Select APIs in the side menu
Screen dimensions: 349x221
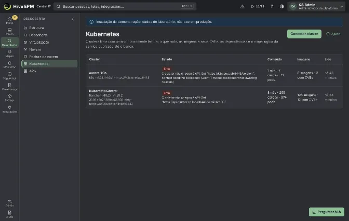[49, 71]
